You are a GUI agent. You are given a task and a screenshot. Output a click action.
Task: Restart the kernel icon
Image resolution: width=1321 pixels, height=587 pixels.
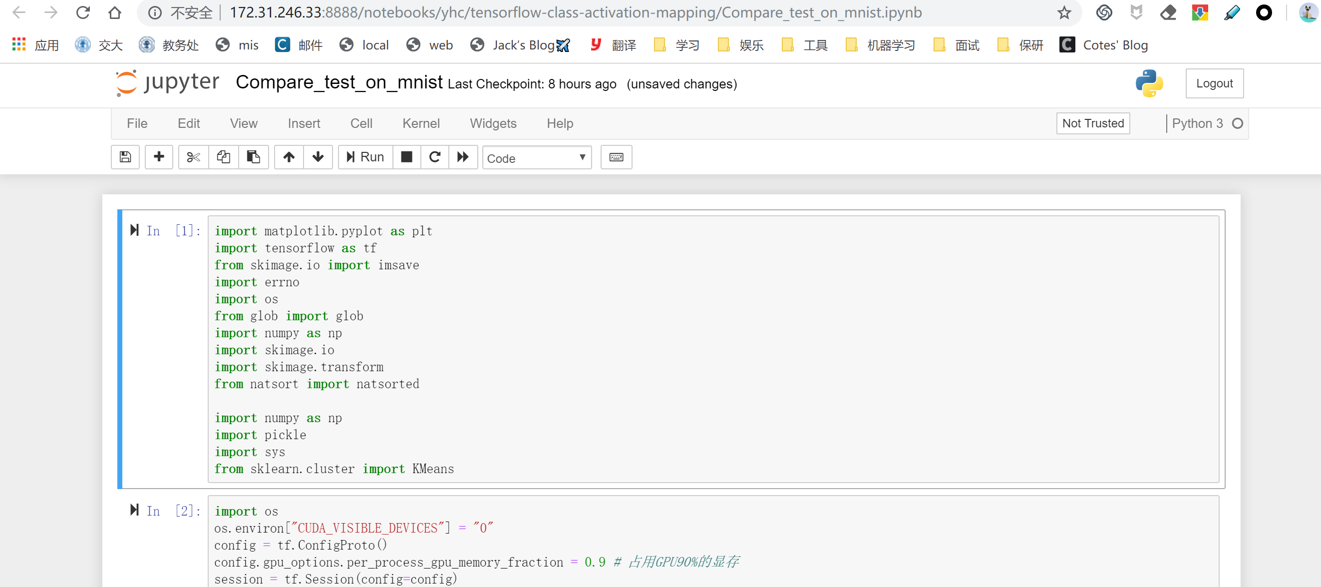[x=435, y=157]
